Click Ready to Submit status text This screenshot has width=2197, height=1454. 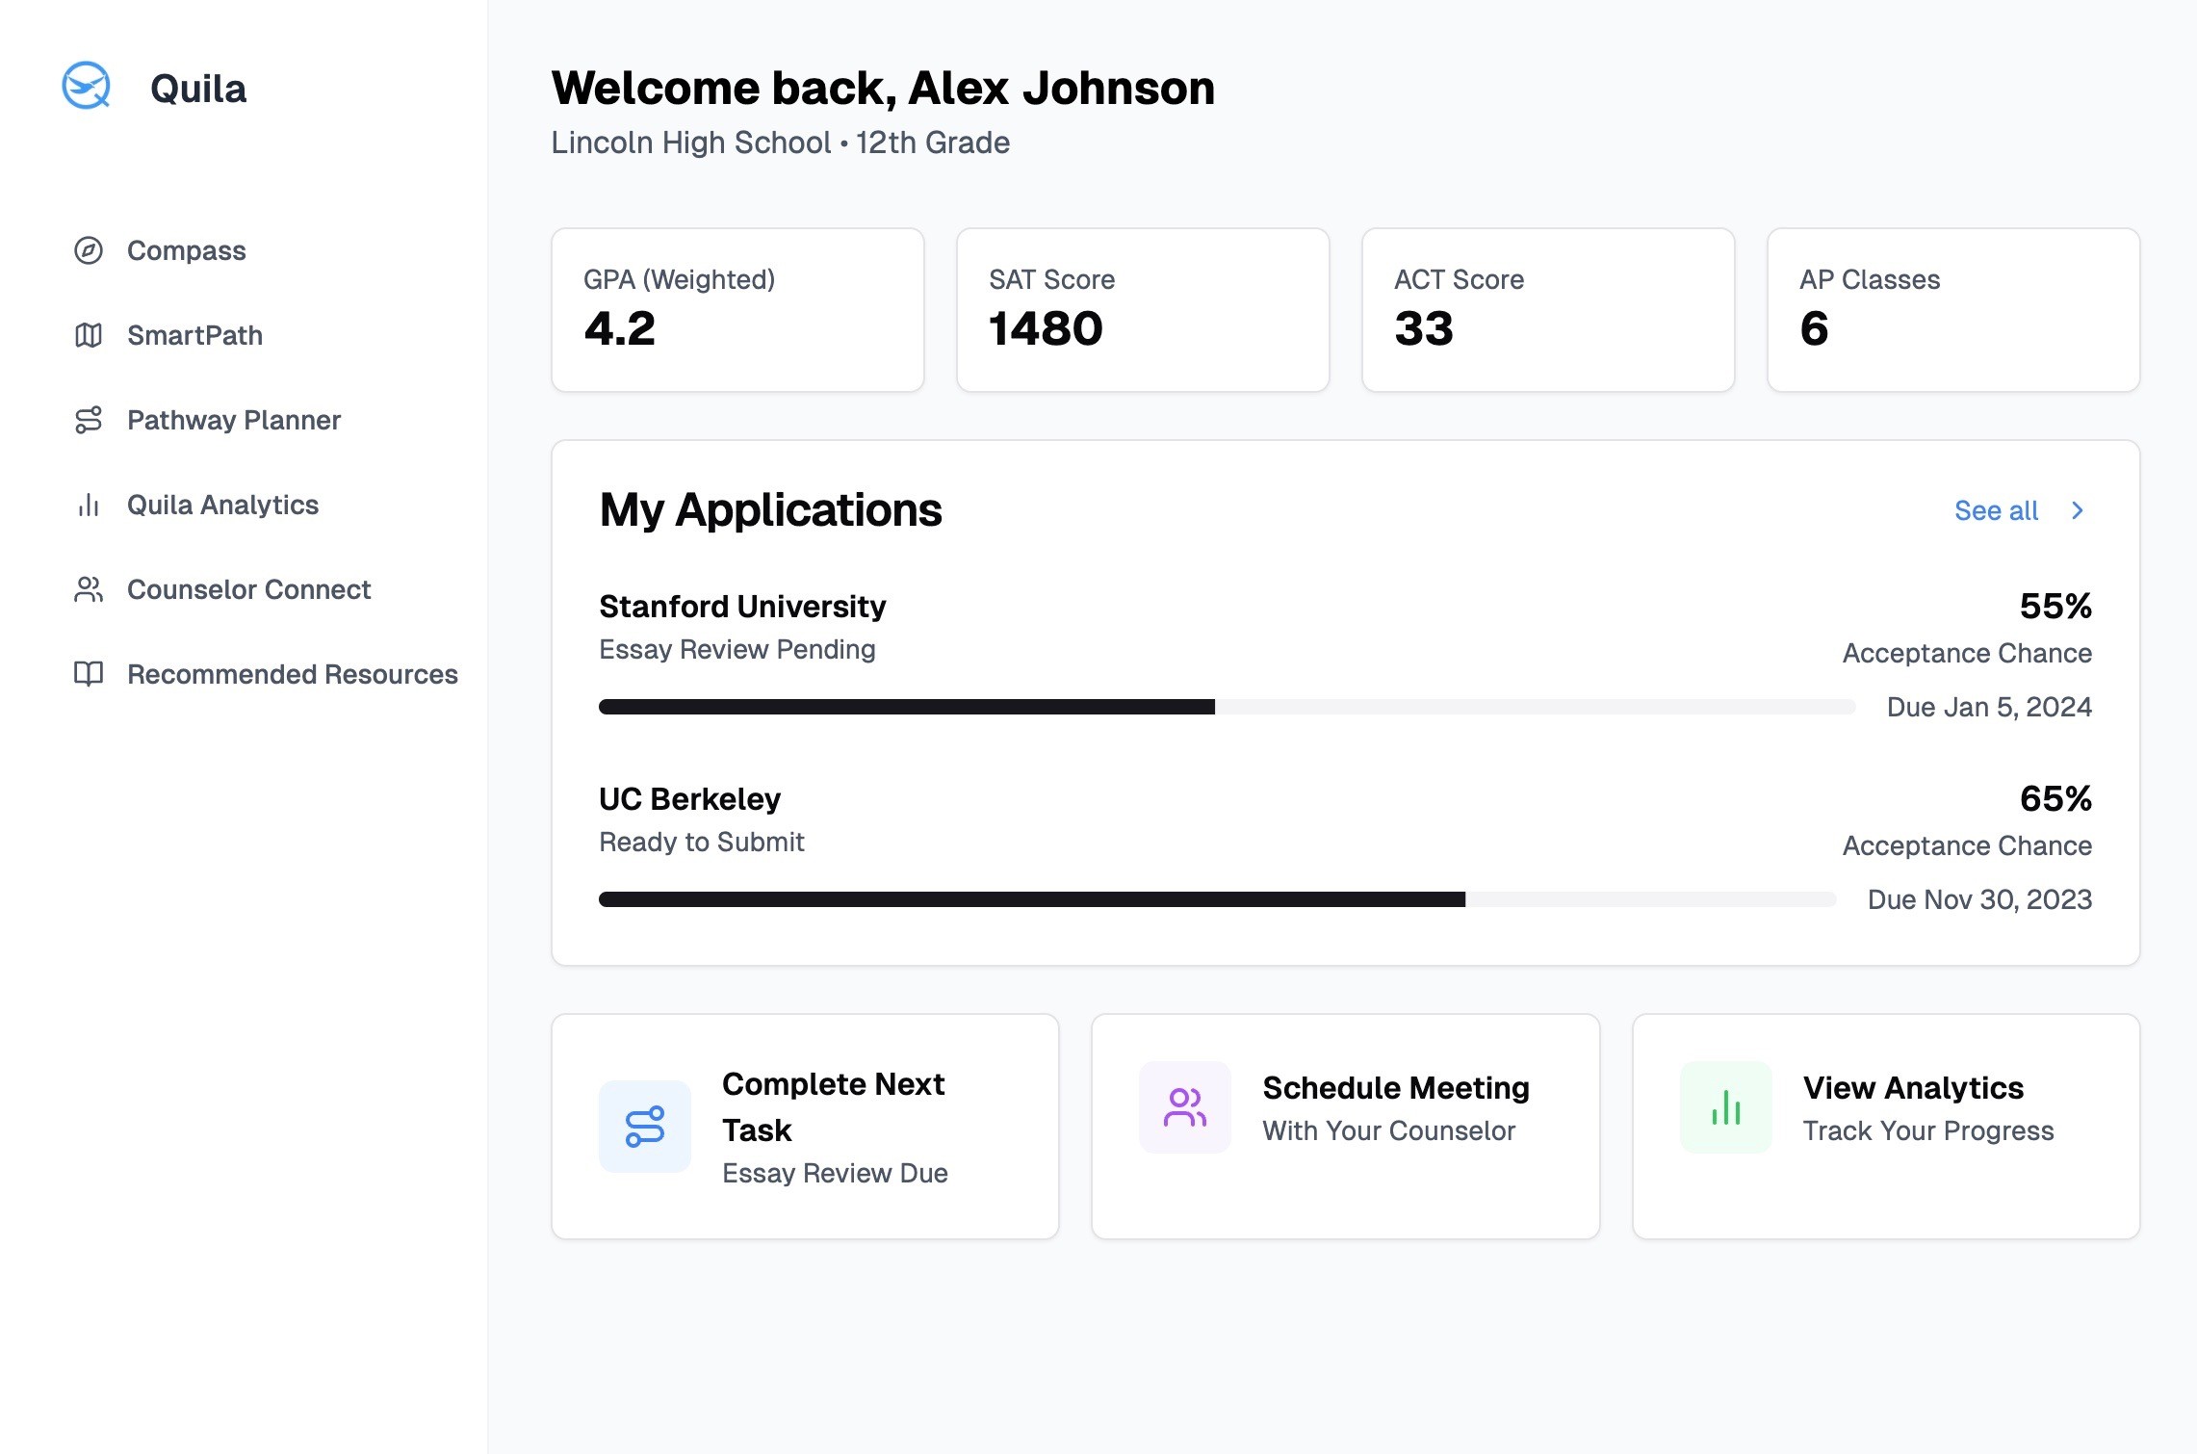(701, 843)
